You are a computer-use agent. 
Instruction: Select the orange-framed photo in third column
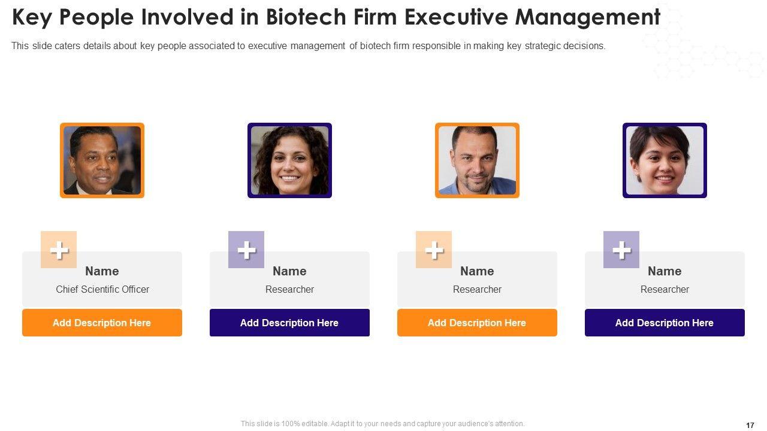(477, 160)
